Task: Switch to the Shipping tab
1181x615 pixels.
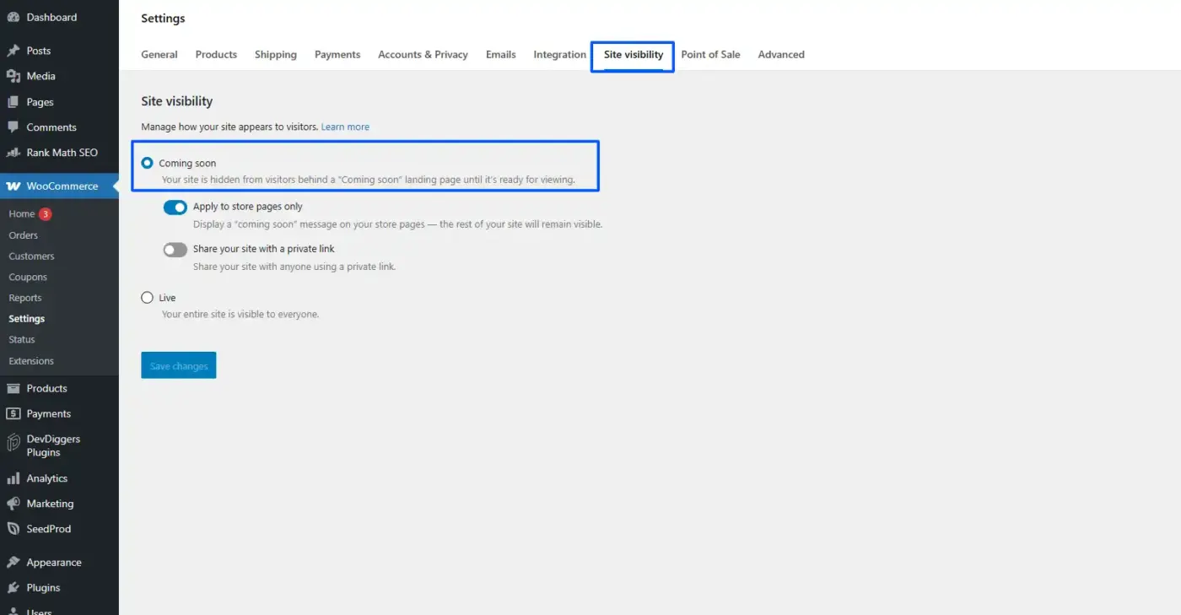Action: [x=276, y=55]
